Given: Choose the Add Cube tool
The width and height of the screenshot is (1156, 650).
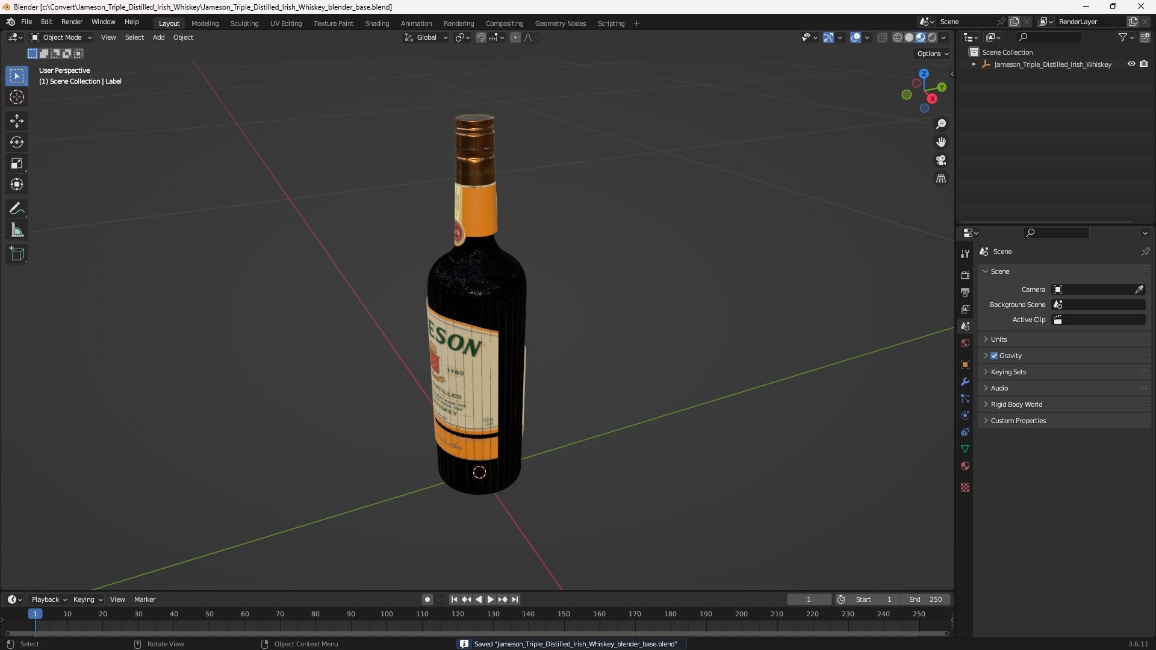Looking at the screenshot, I should click(17, 254).
